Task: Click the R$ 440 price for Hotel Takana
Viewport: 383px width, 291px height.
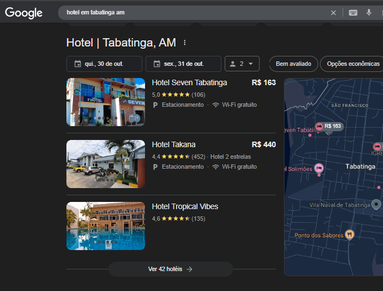Action: coord(264,145)
